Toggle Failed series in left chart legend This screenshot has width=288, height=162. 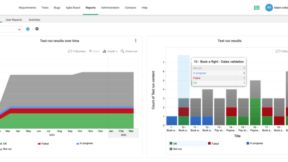click(43, 144)
